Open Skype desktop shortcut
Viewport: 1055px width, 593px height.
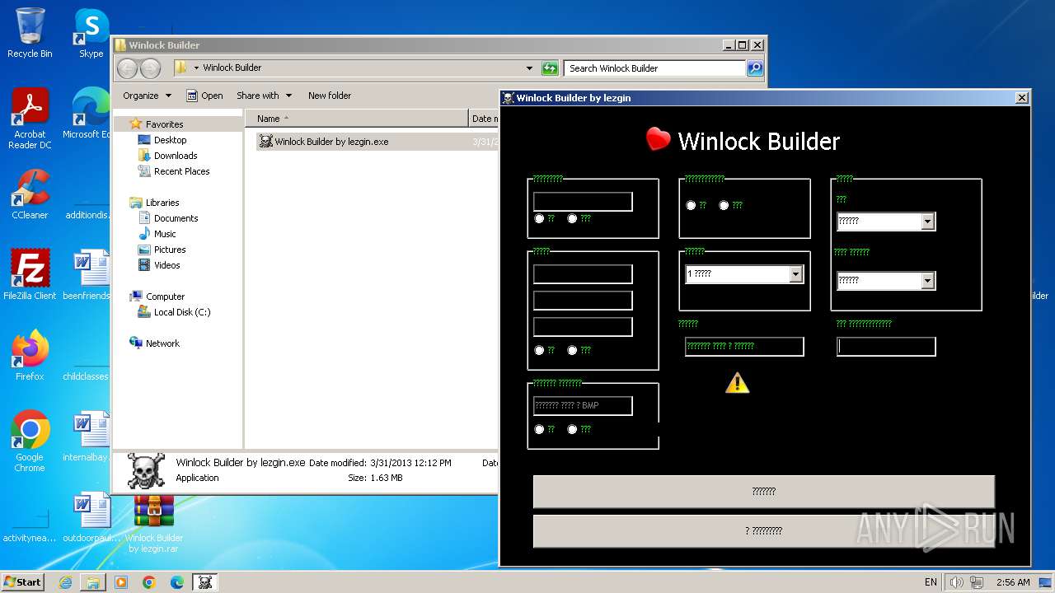[x=91, y=33]
